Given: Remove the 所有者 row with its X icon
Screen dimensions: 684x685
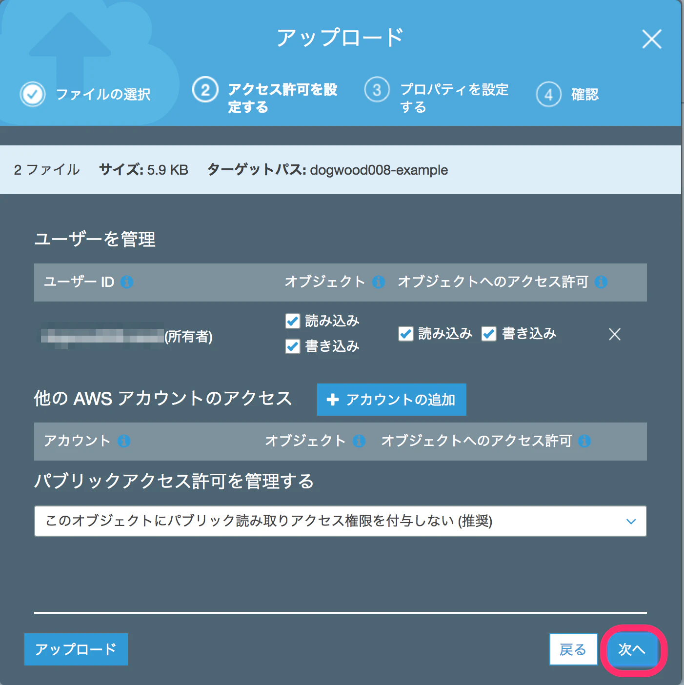Looking at the screenshot, I should click(615, 334).
